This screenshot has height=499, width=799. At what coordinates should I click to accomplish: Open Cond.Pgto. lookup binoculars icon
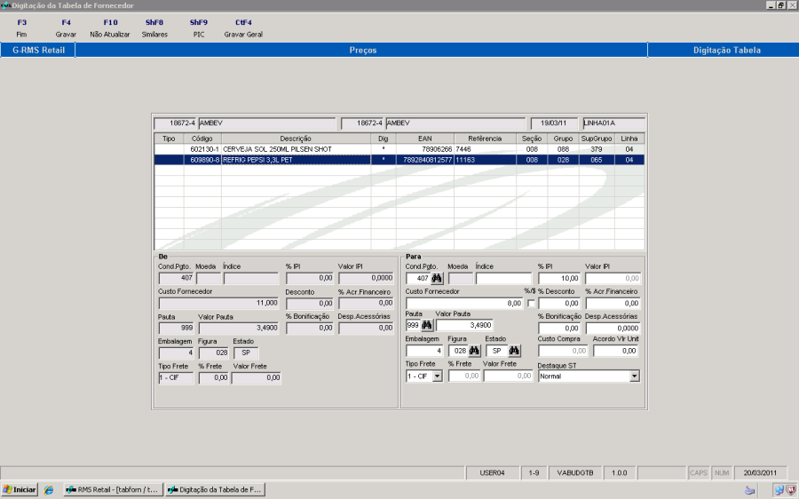coord(437,278)
